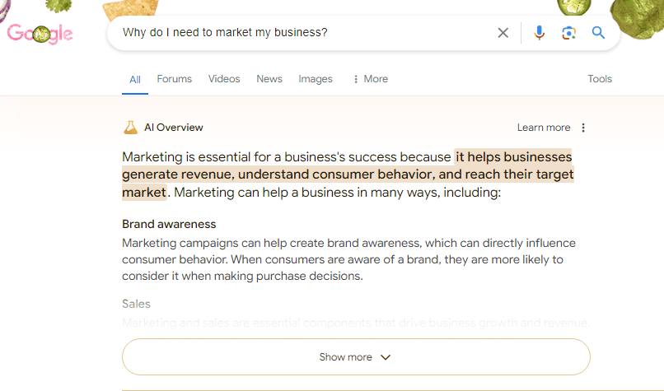Open the Images results tab
This screenshot has width=664, height=391.
316,79
